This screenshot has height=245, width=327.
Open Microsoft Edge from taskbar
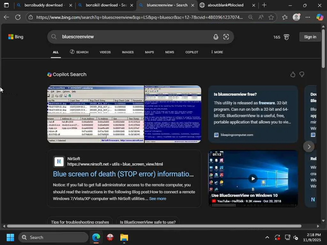click(96, 237)
